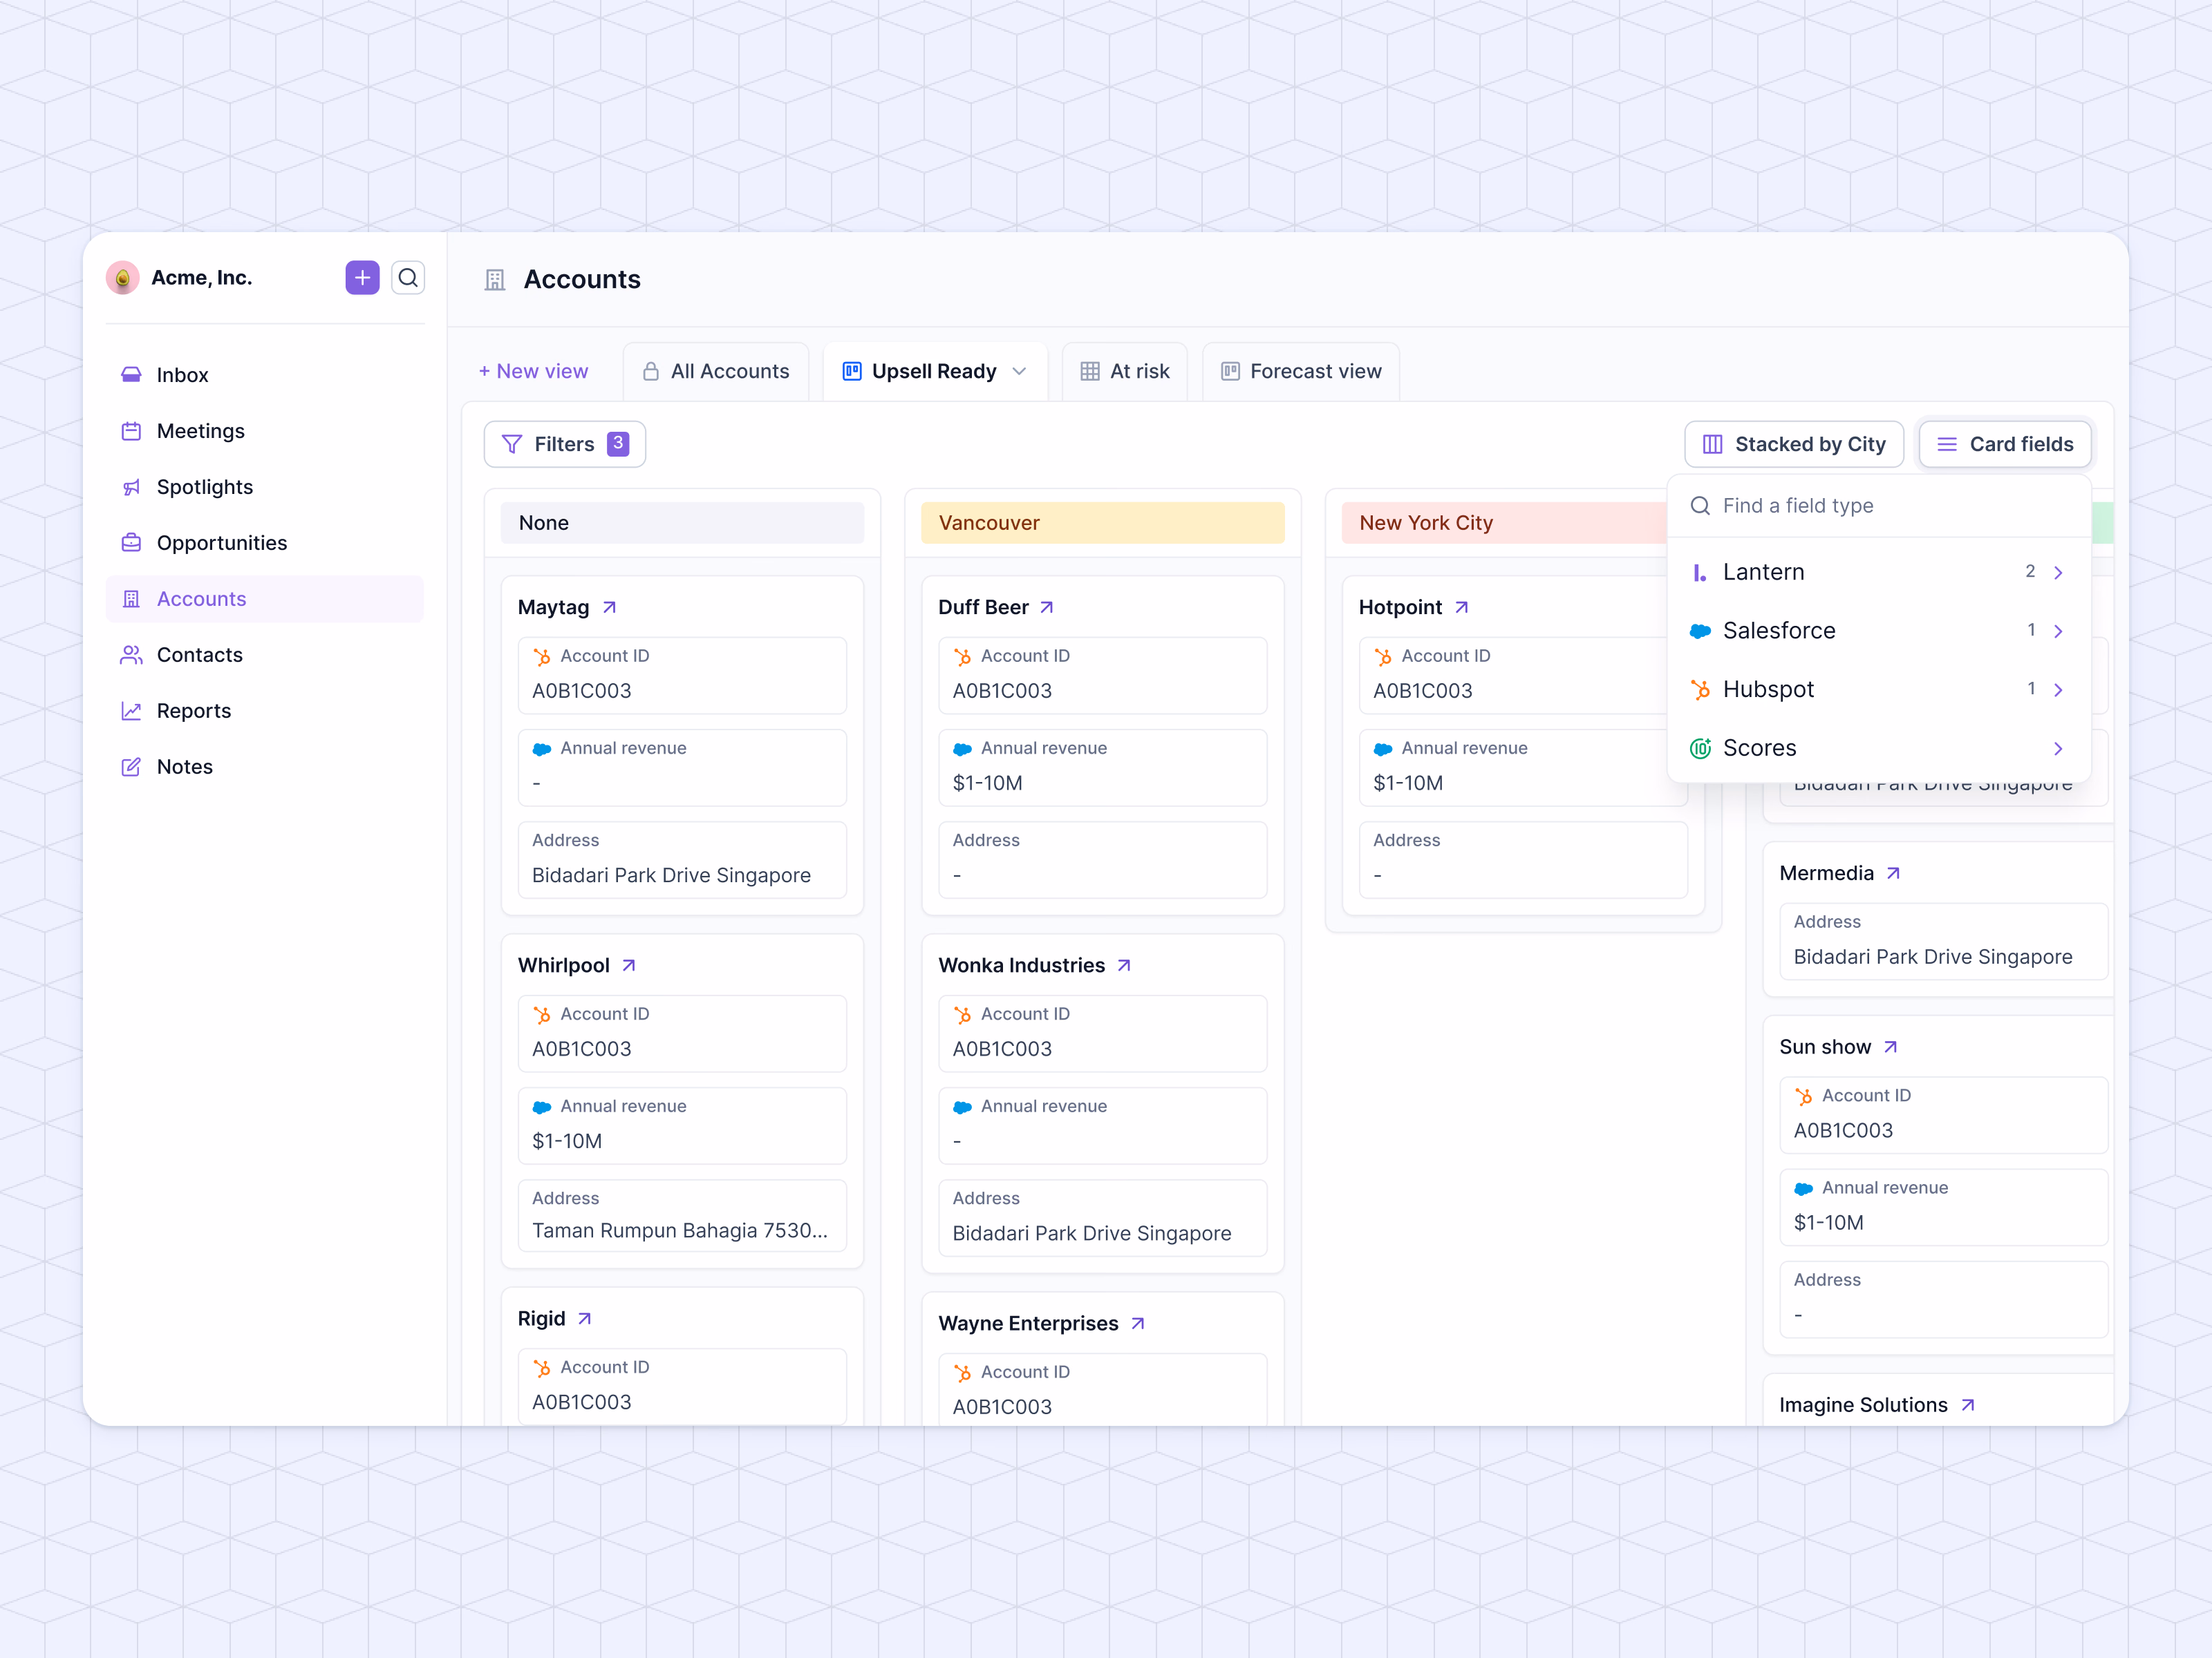
Task: Click the Acme, Inc. avatar logo
Action: point(123,278)
